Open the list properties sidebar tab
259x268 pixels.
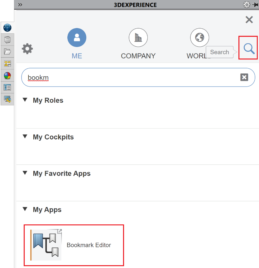click(x=7, y=87)
